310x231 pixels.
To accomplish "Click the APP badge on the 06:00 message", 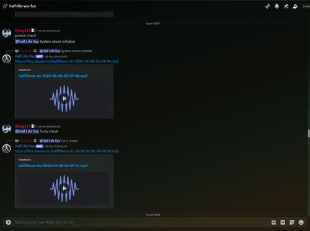I will [40, 146].
